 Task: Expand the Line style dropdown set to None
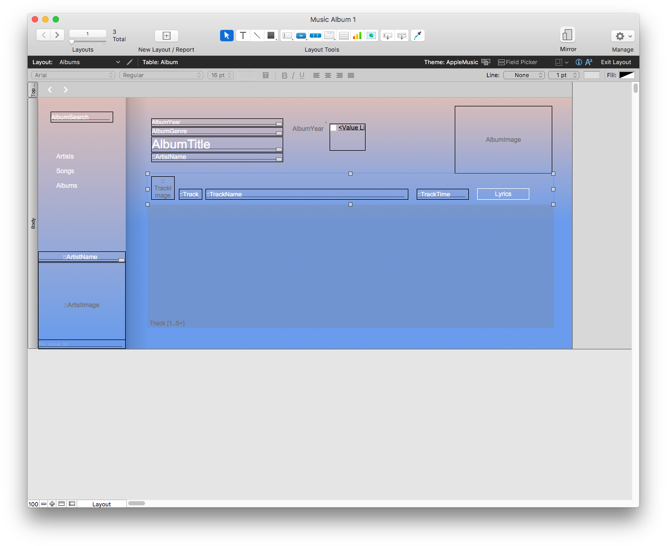tap(524, 75)
